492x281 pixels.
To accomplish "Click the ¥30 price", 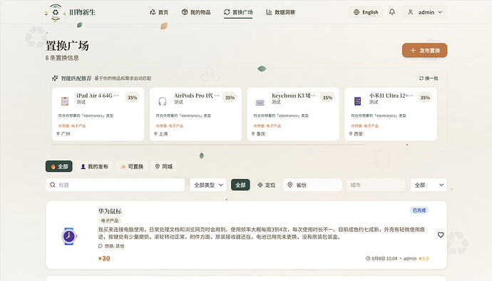I will click(x=104, y=258).
